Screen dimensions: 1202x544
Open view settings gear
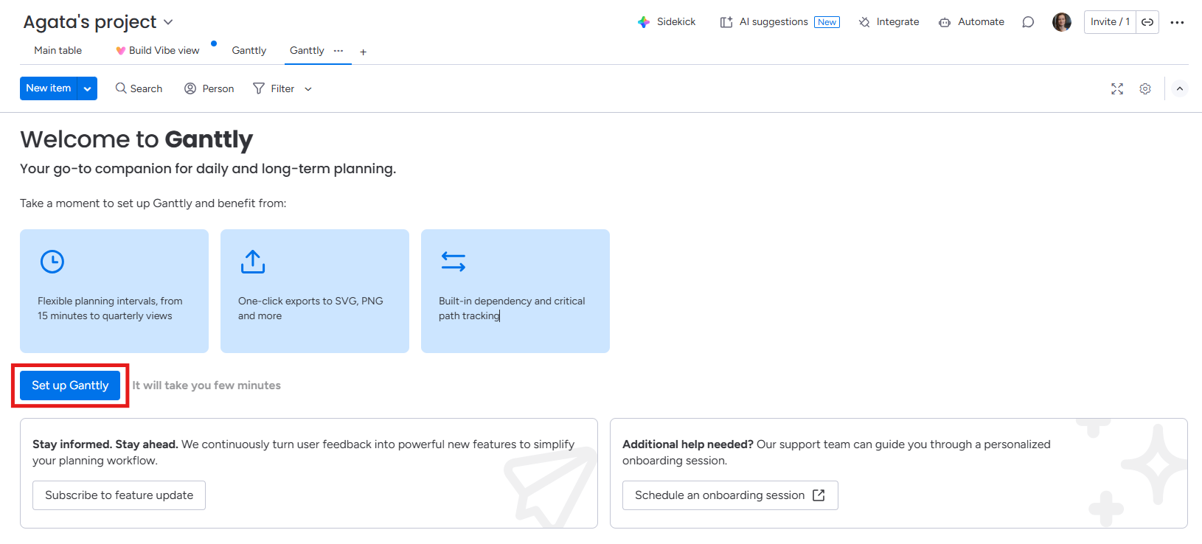pos(1145,88)
